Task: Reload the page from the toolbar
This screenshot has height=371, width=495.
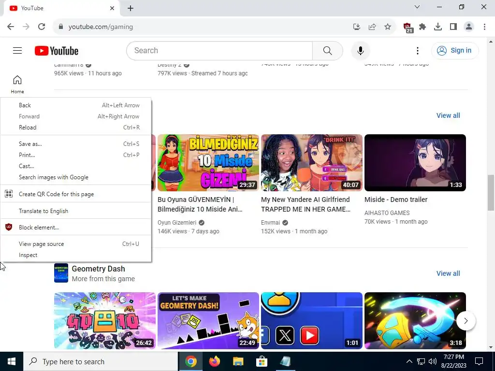Action: (x=42, y=27)
